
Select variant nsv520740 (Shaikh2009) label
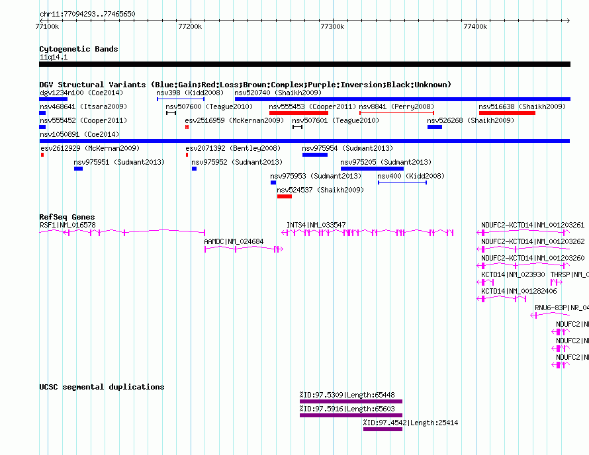pos(278,93)
